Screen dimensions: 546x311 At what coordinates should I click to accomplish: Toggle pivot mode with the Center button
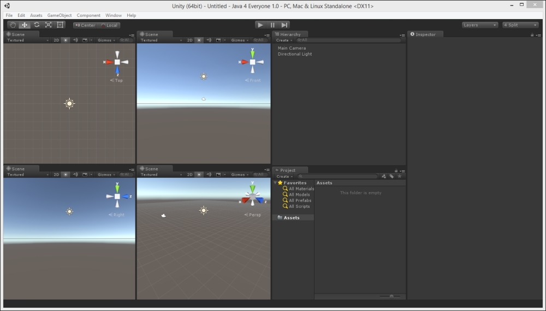[85, 26]
